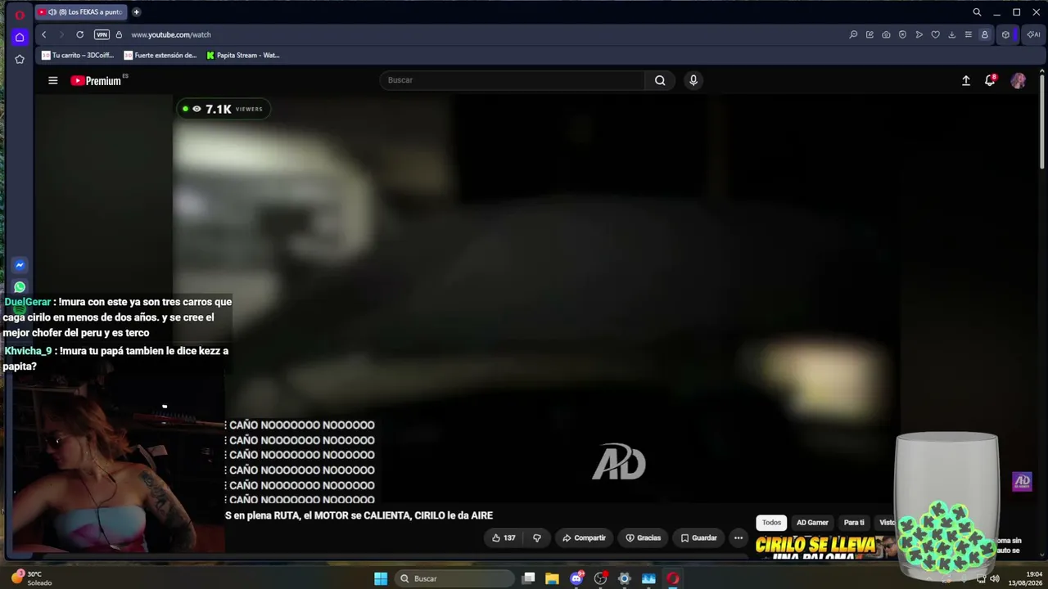Select the Los FEKAS YouTube tab

[x=81, y=12]
